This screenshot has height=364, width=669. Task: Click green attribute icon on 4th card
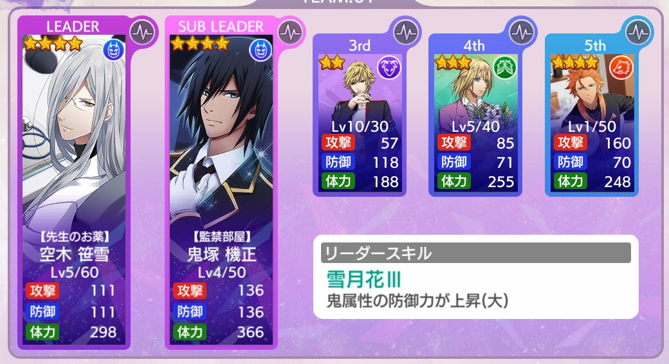coord(505,68)
